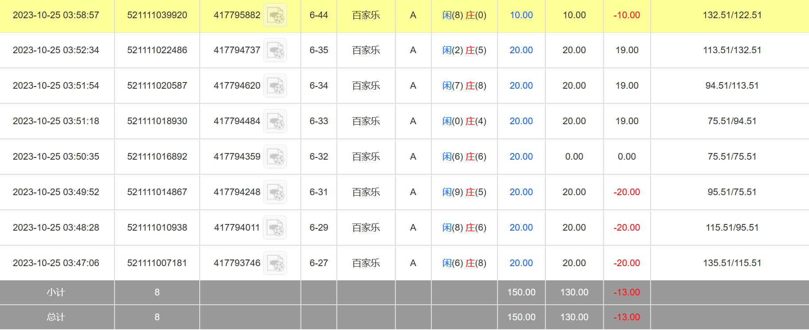Select order number 521111007181
The height and width of the screenshot is (330, 809).
click(x=157, y=263)
